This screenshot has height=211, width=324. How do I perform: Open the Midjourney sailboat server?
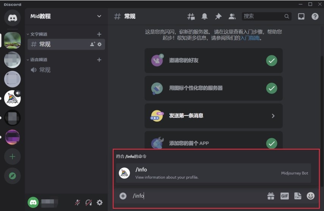pos(13,98)
